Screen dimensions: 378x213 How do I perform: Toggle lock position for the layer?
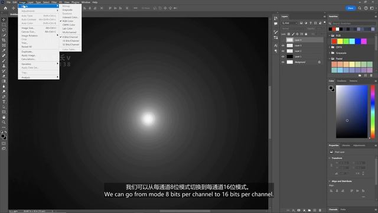point(297,34)
